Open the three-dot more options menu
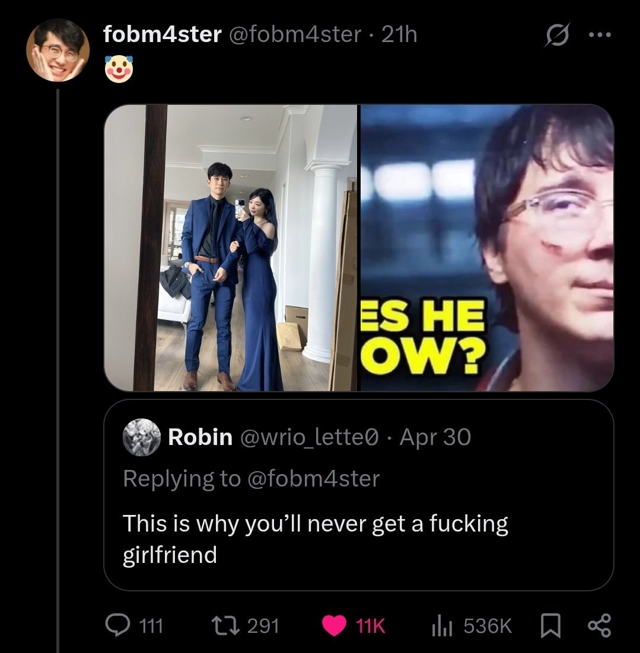This screenshot has height=653, width=640. point(600,35)
